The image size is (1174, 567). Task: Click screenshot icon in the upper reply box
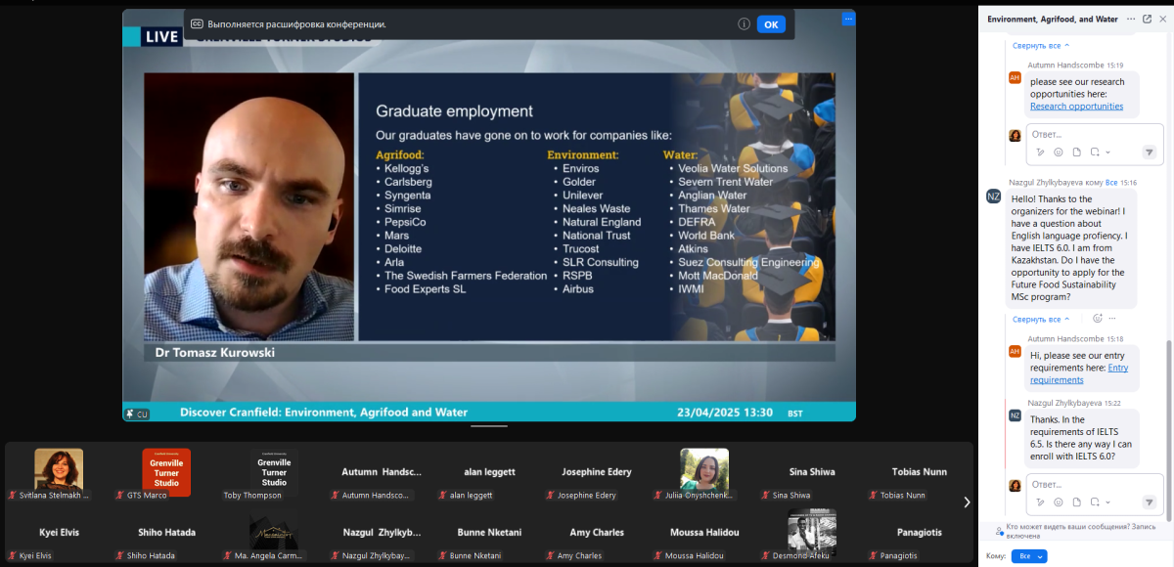tap(1095, 153)
